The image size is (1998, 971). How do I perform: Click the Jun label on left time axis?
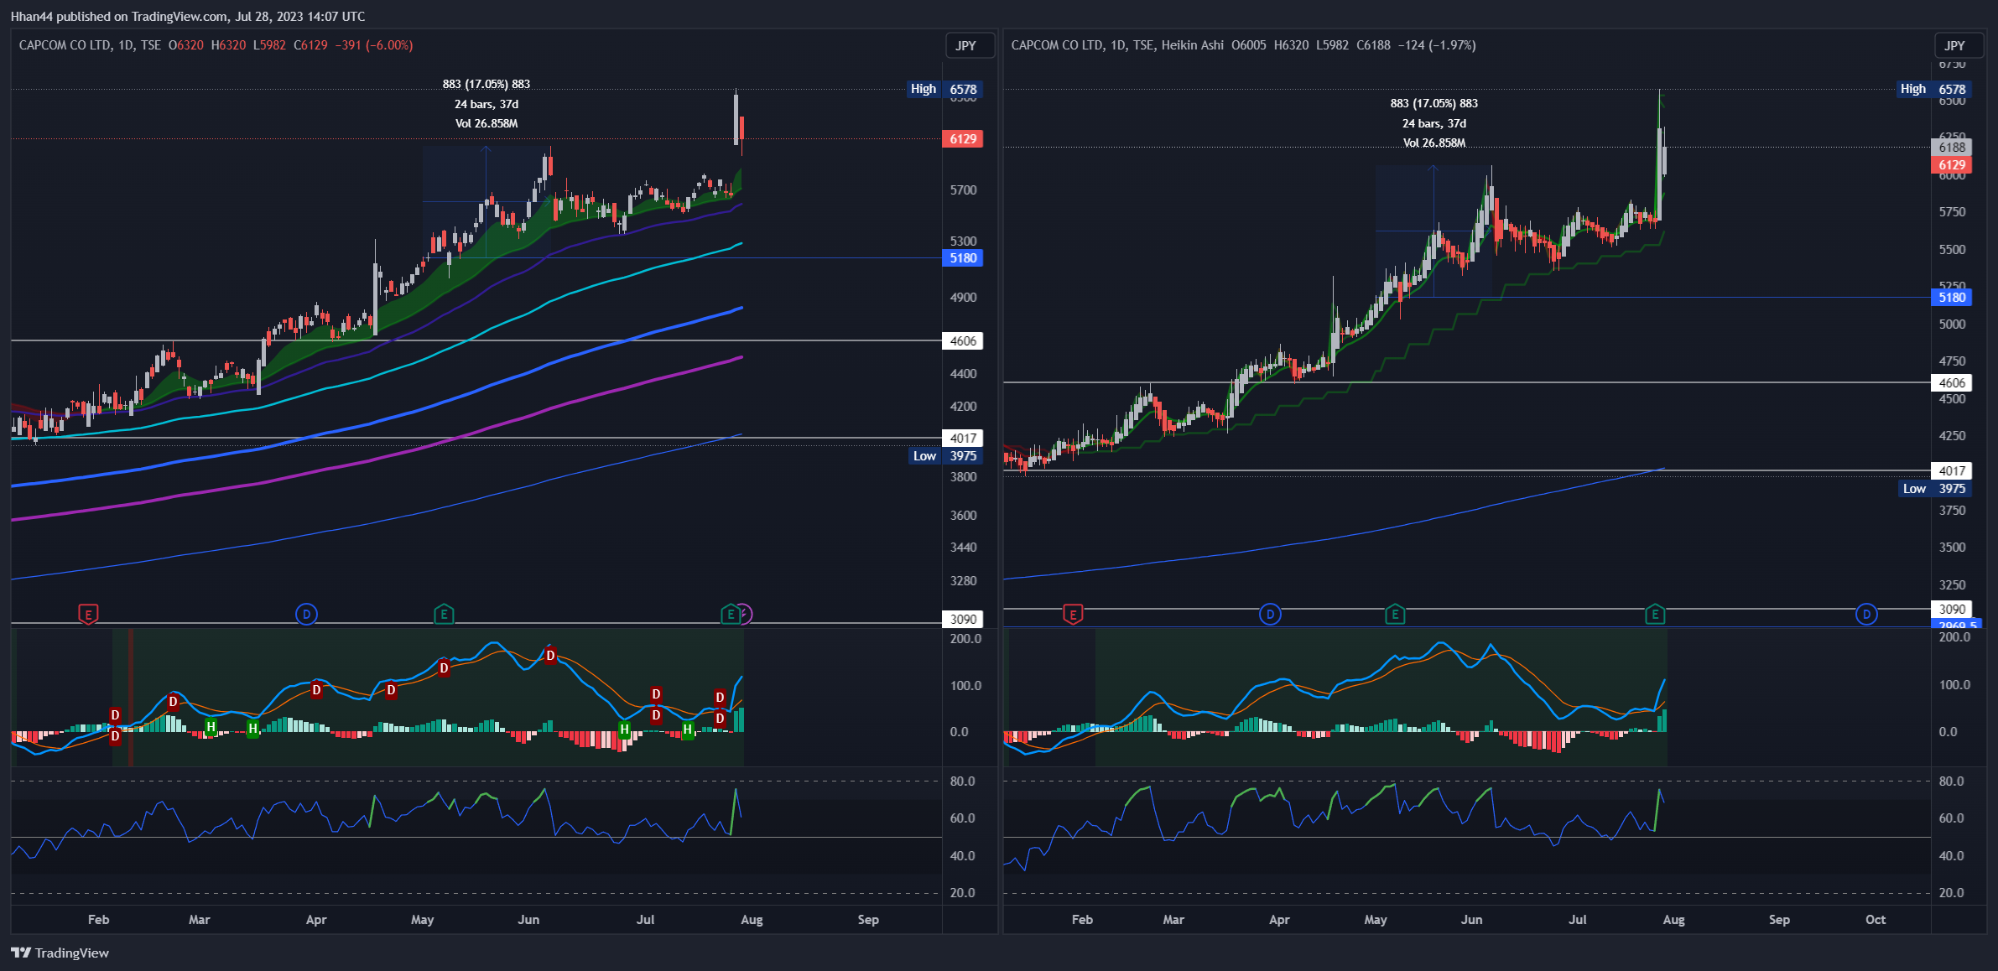[528, 920]
